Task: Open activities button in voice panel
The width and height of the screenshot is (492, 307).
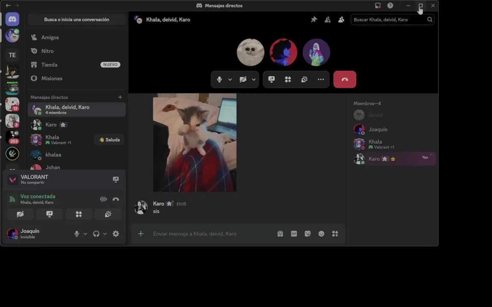Action: pos(79,214)
